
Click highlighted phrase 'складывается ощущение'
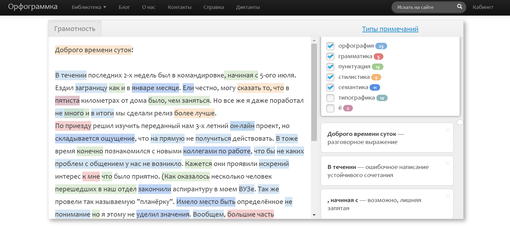[x=95, y=139]
